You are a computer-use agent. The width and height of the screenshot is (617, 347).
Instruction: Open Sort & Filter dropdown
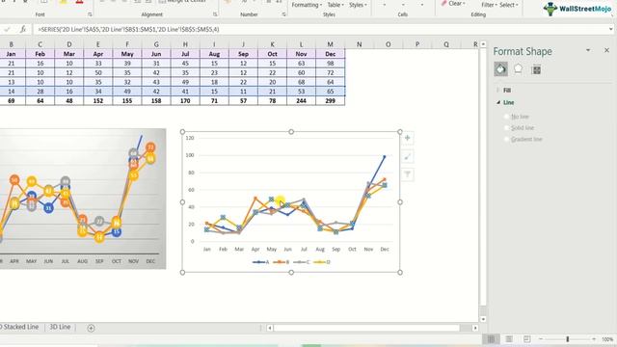pos(489,5)
